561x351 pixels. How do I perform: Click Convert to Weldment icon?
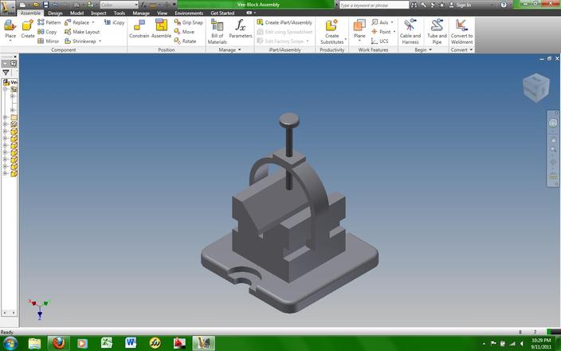[461, 32]
